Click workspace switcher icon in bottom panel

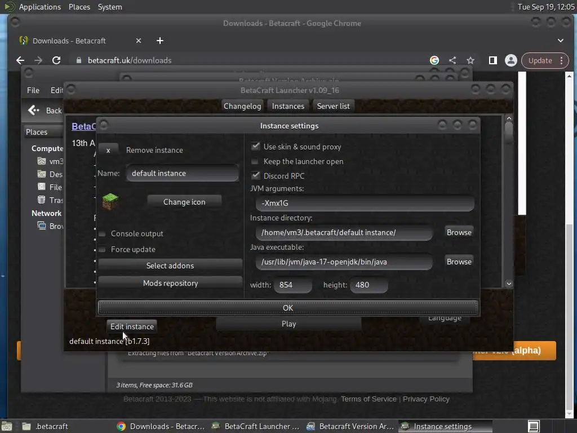pyautogui.click(x=534, y=426)
